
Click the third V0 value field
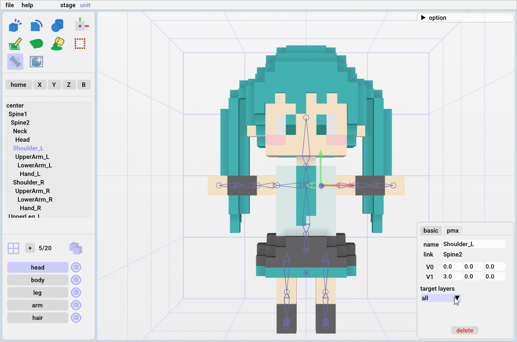495,266
